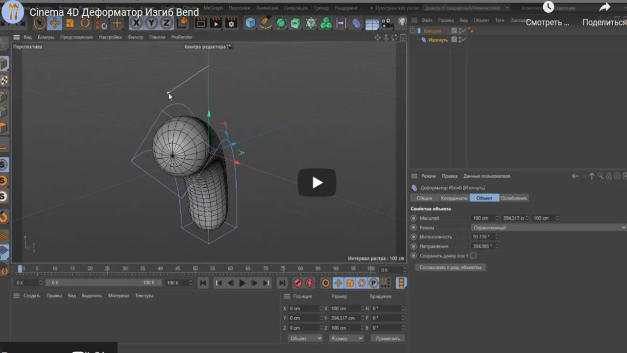Click the record active objects button

(297, 283)
